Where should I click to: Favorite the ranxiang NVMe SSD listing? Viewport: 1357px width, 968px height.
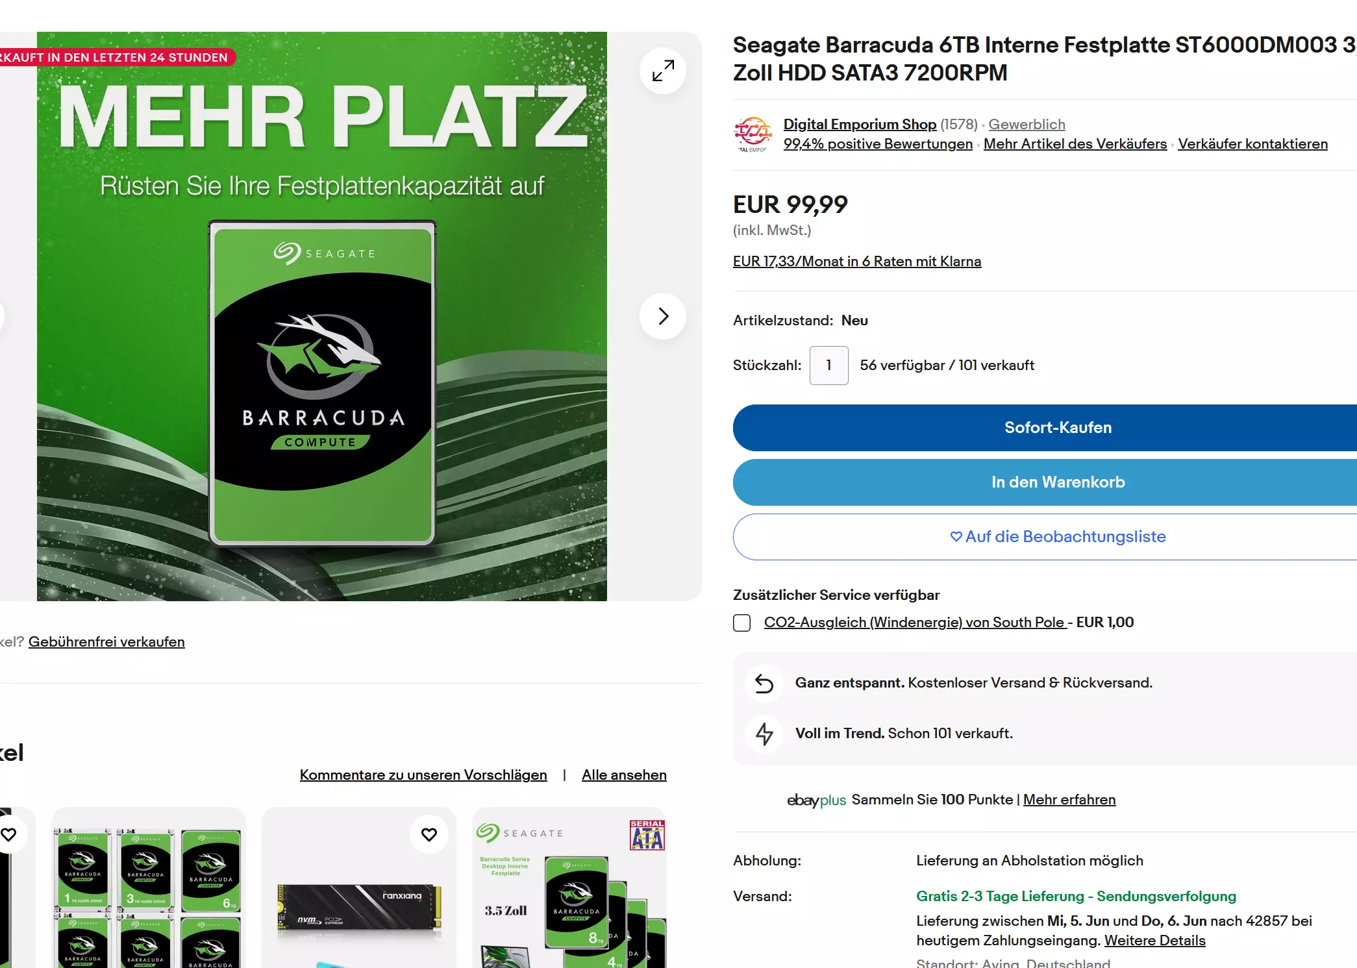click(x=429, y=834)
